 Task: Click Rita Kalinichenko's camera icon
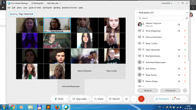coord(179,56)
